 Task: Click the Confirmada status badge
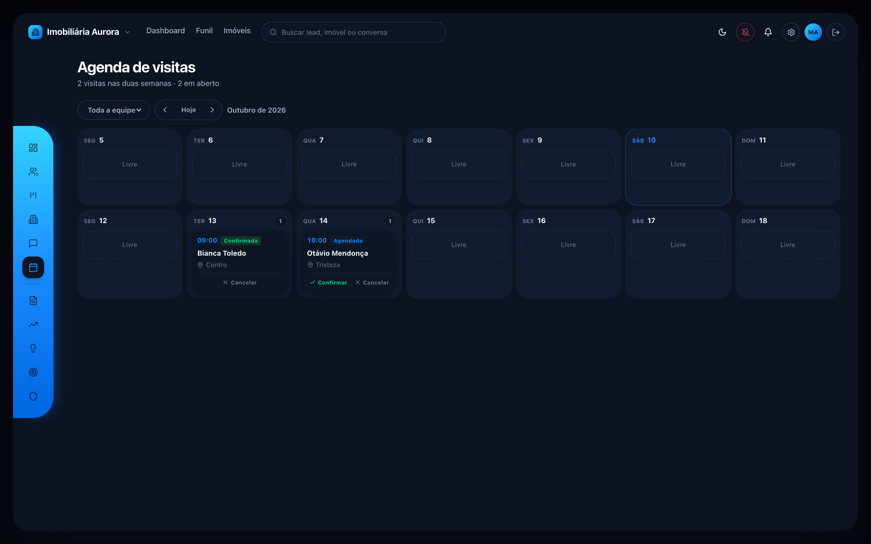241,240
